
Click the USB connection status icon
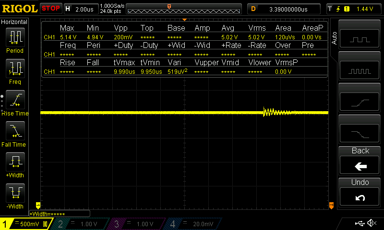(360, 223)
